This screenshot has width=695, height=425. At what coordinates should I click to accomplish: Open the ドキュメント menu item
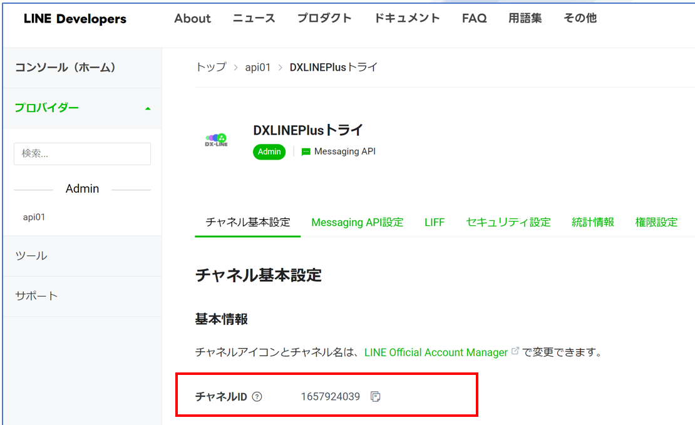point(407,18)
